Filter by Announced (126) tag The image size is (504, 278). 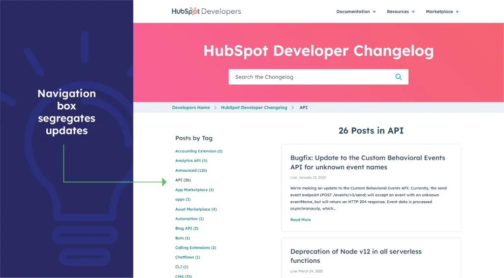point(191,170)
